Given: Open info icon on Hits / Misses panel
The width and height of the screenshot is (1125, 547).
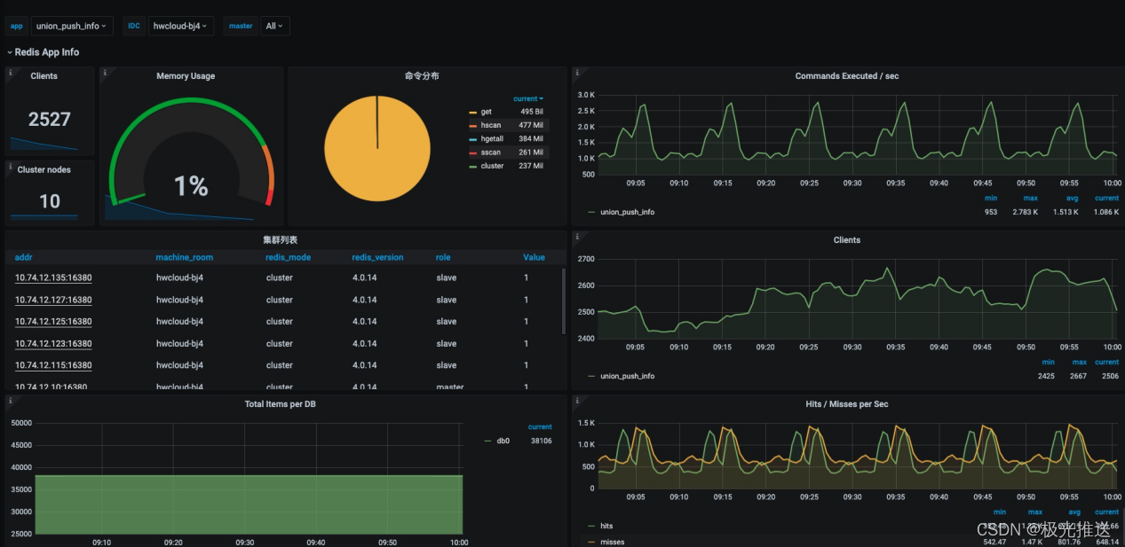Looking at the screenshot, I should [x=577, y=400].
